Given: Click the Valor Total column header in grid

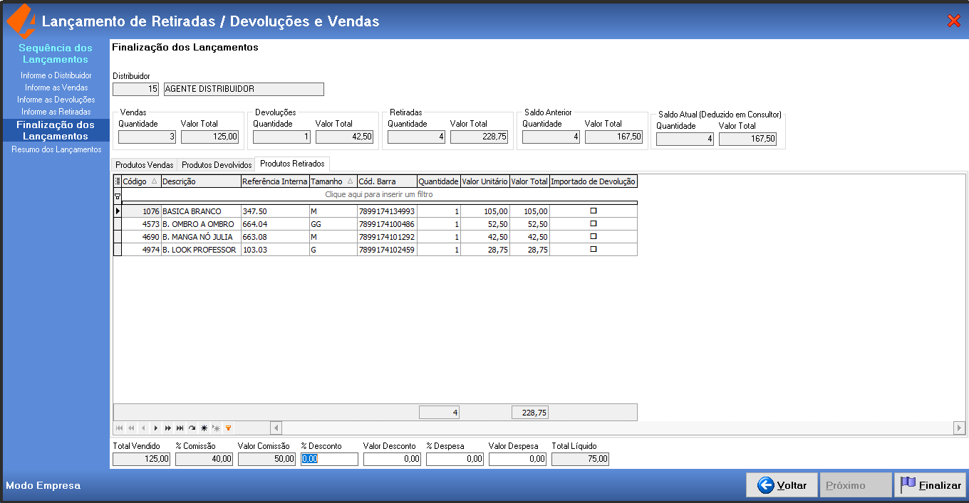Looking at the screenshot, I should (x=529, y=181).
